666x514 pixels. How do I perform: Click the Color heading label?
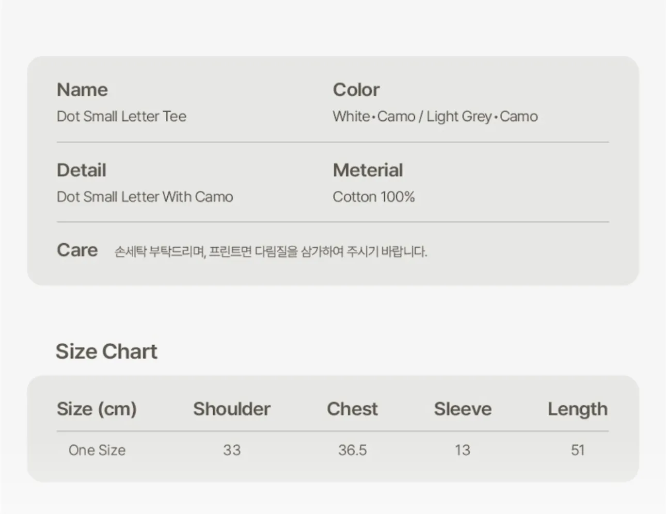356,90
